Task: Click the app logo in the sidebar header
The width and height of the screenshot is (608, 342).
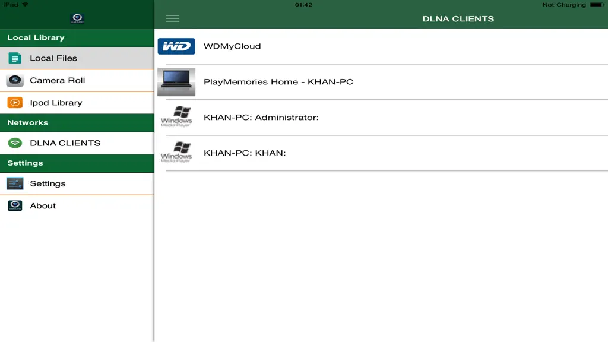Action: pos(77,18)
